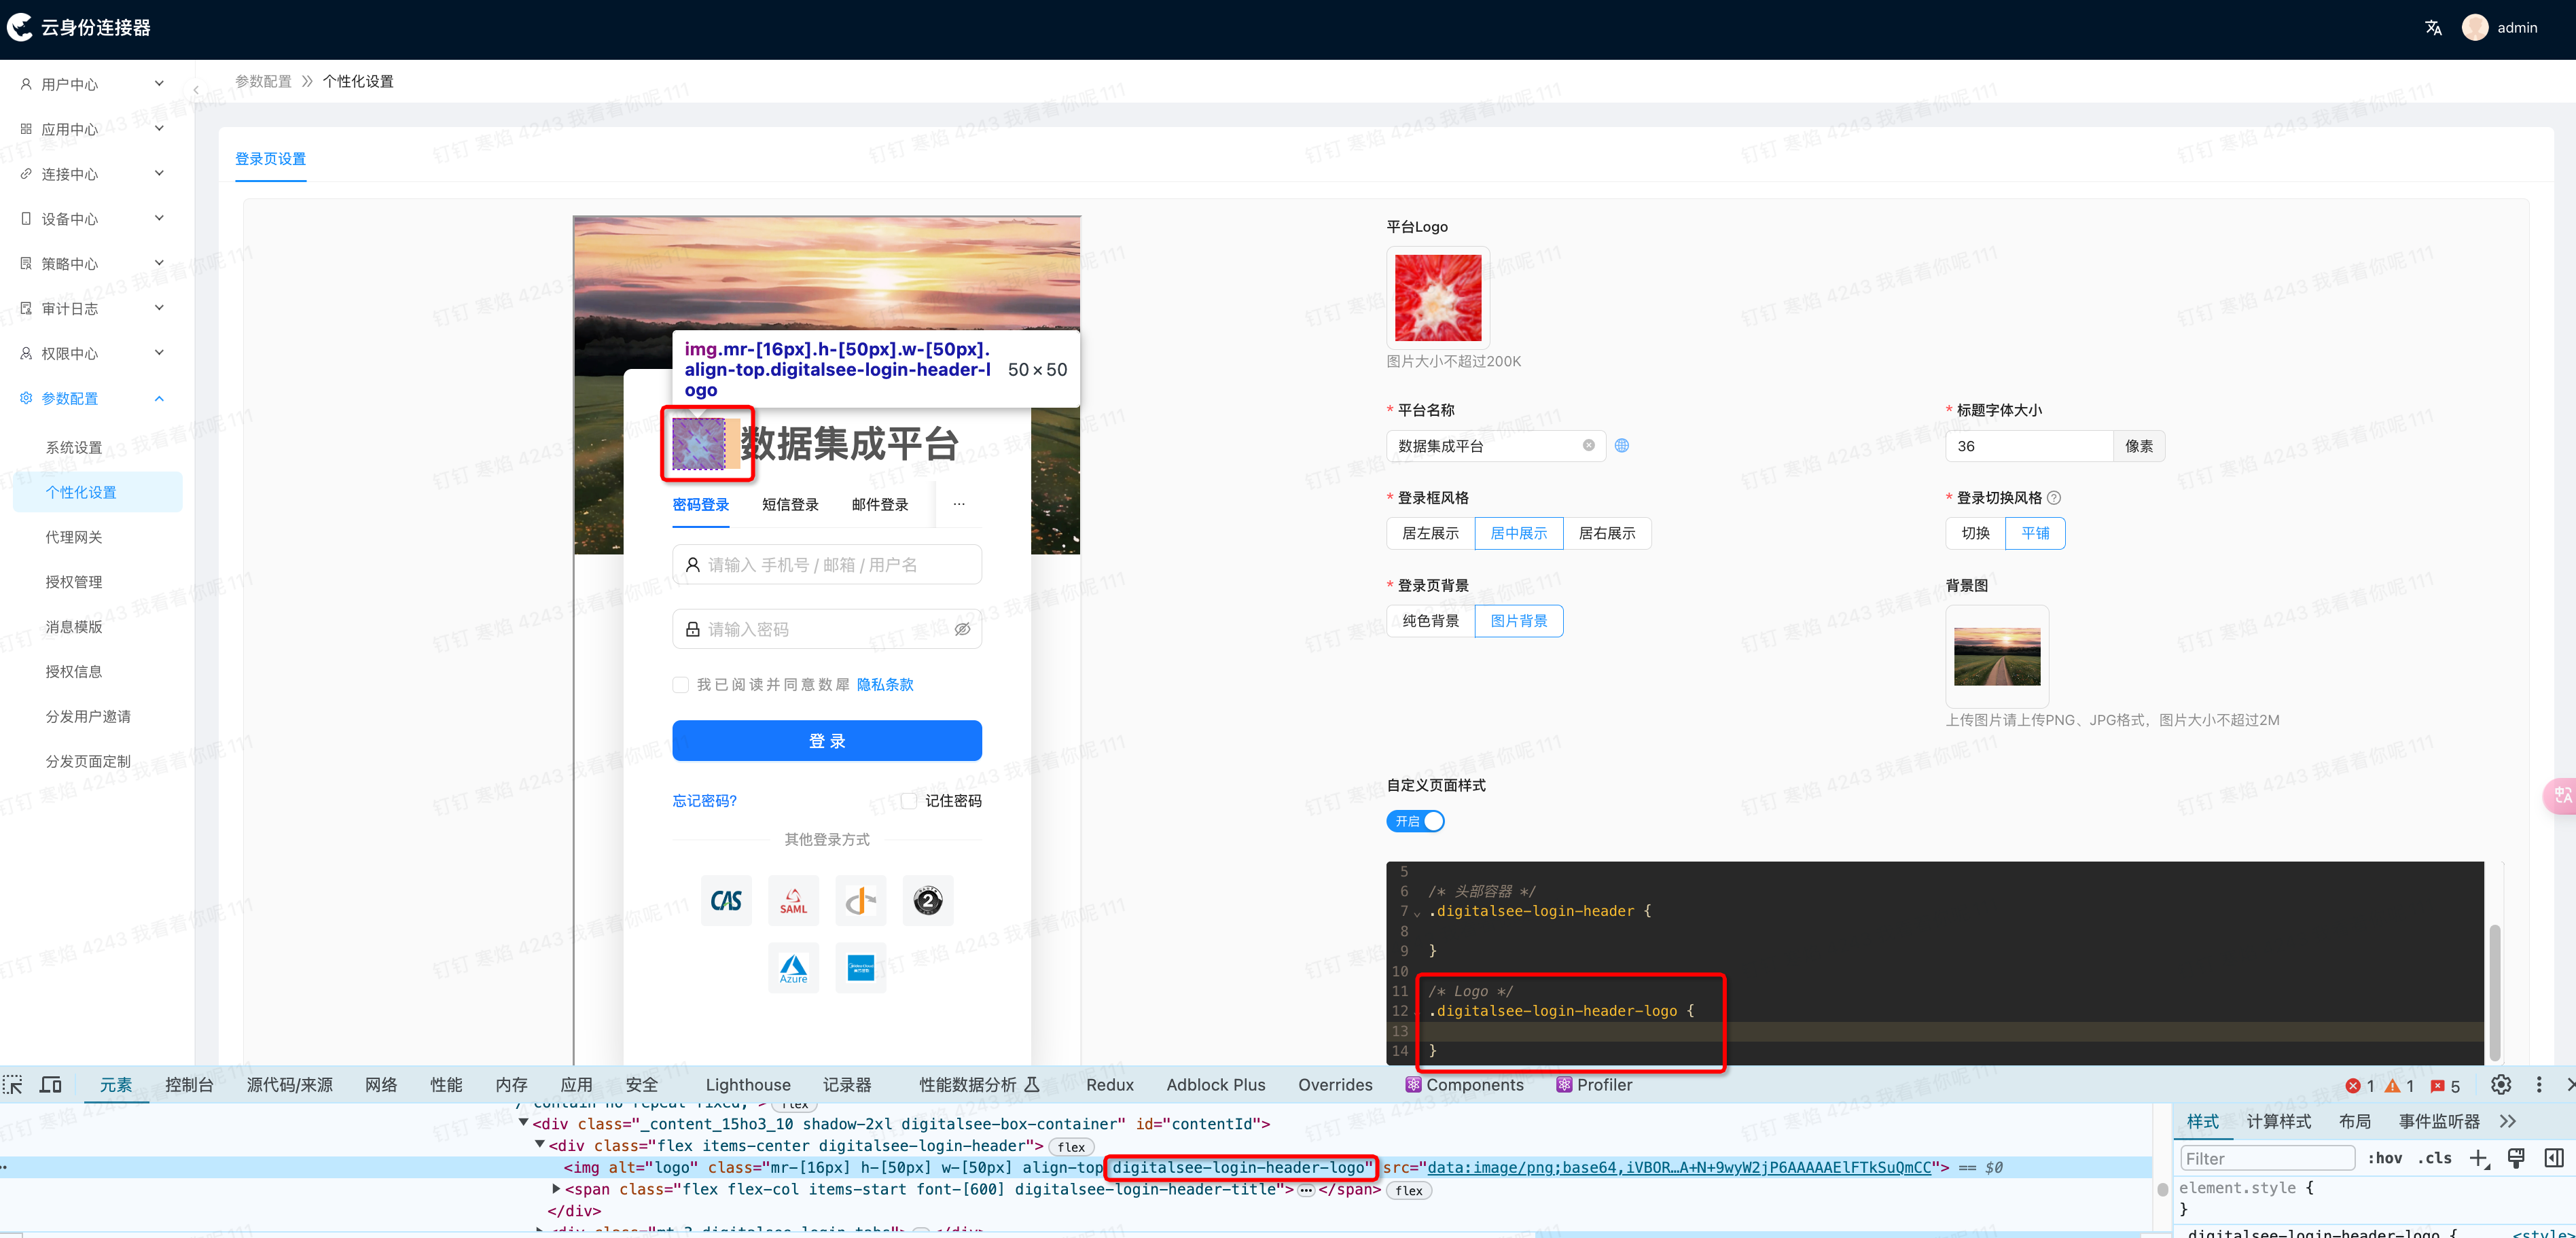This screenshot has width=2576, height=1238.
Task: Select the CAS login method icon
Action: pyautogui.click(x=726, y=901)
